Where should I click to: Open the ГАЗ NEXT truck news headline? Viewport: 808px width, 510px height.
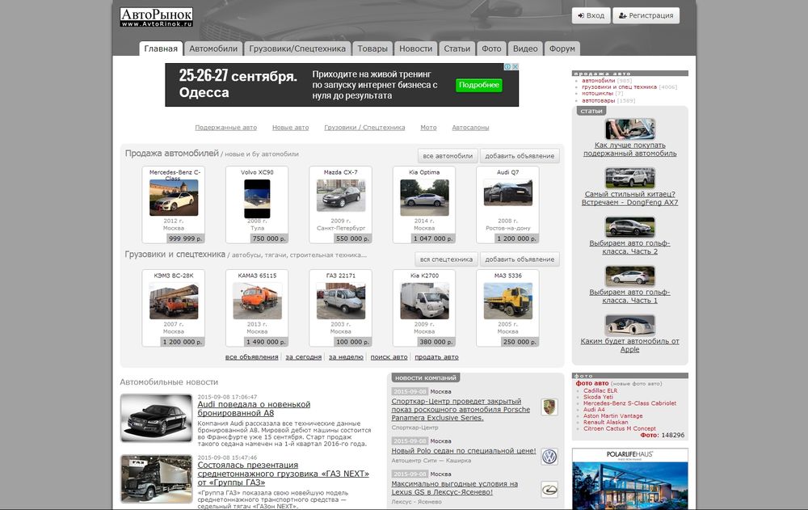[284, 474]
